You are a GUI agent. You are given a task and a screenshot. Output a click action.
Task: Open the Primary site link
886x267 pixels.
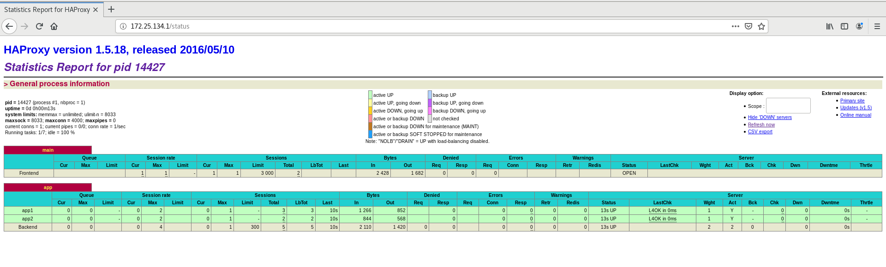point(852,101)
